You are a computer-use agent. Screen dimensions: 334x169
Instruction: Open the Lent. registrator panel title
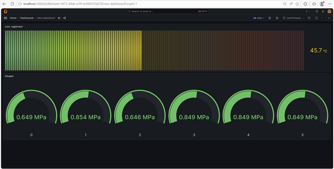pos(14,27)
